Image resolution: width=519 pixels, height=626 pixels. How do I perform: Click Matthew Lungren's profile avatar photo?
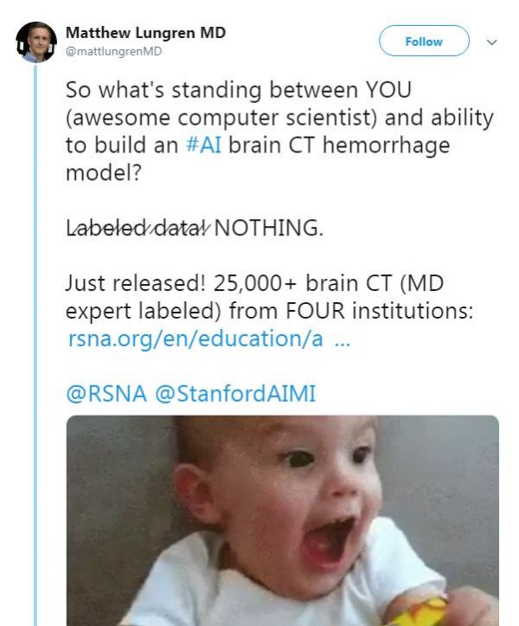(35, 42)
